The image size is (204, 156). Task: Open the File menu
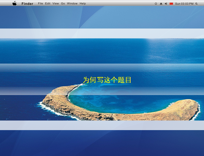[40, 4]
